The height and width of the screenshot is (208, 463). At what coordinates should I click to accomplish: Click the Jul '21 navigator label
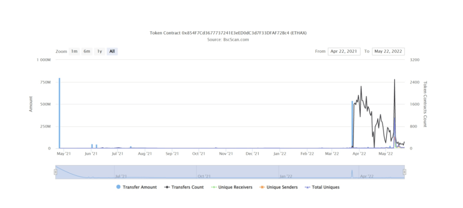[121, 176]
